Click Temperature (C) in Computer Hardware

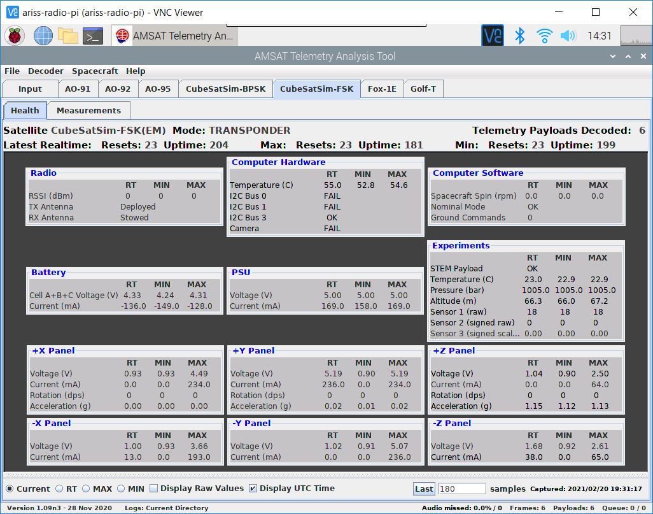(x=261, y=185)
